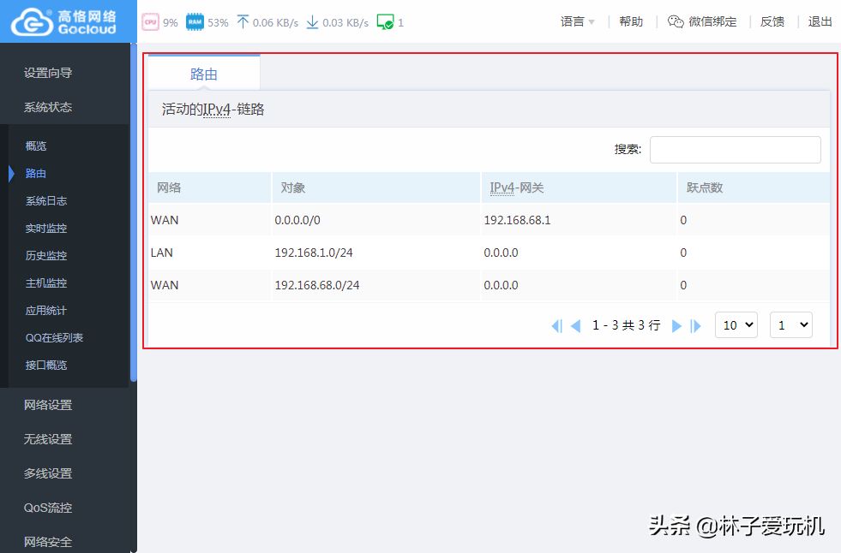Click the 反馈 feedback link

point(772,21)
